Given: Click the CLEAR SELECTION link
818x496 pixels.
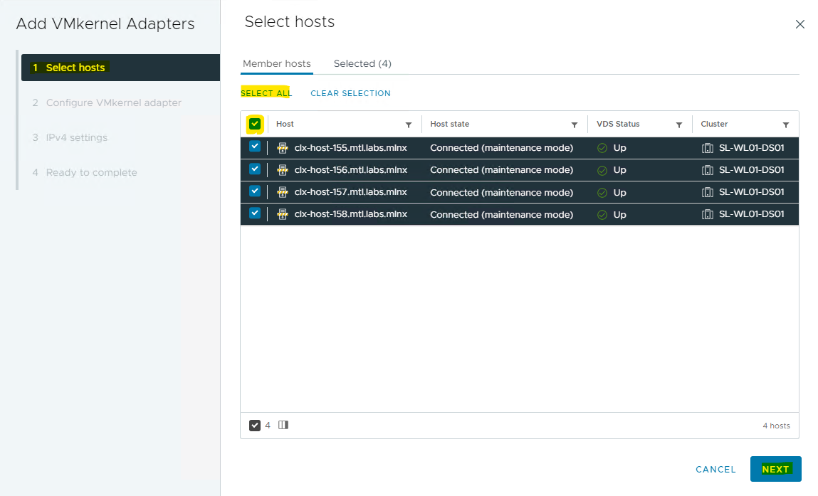Looking at the screenshot, I should (x=350, y=93).
